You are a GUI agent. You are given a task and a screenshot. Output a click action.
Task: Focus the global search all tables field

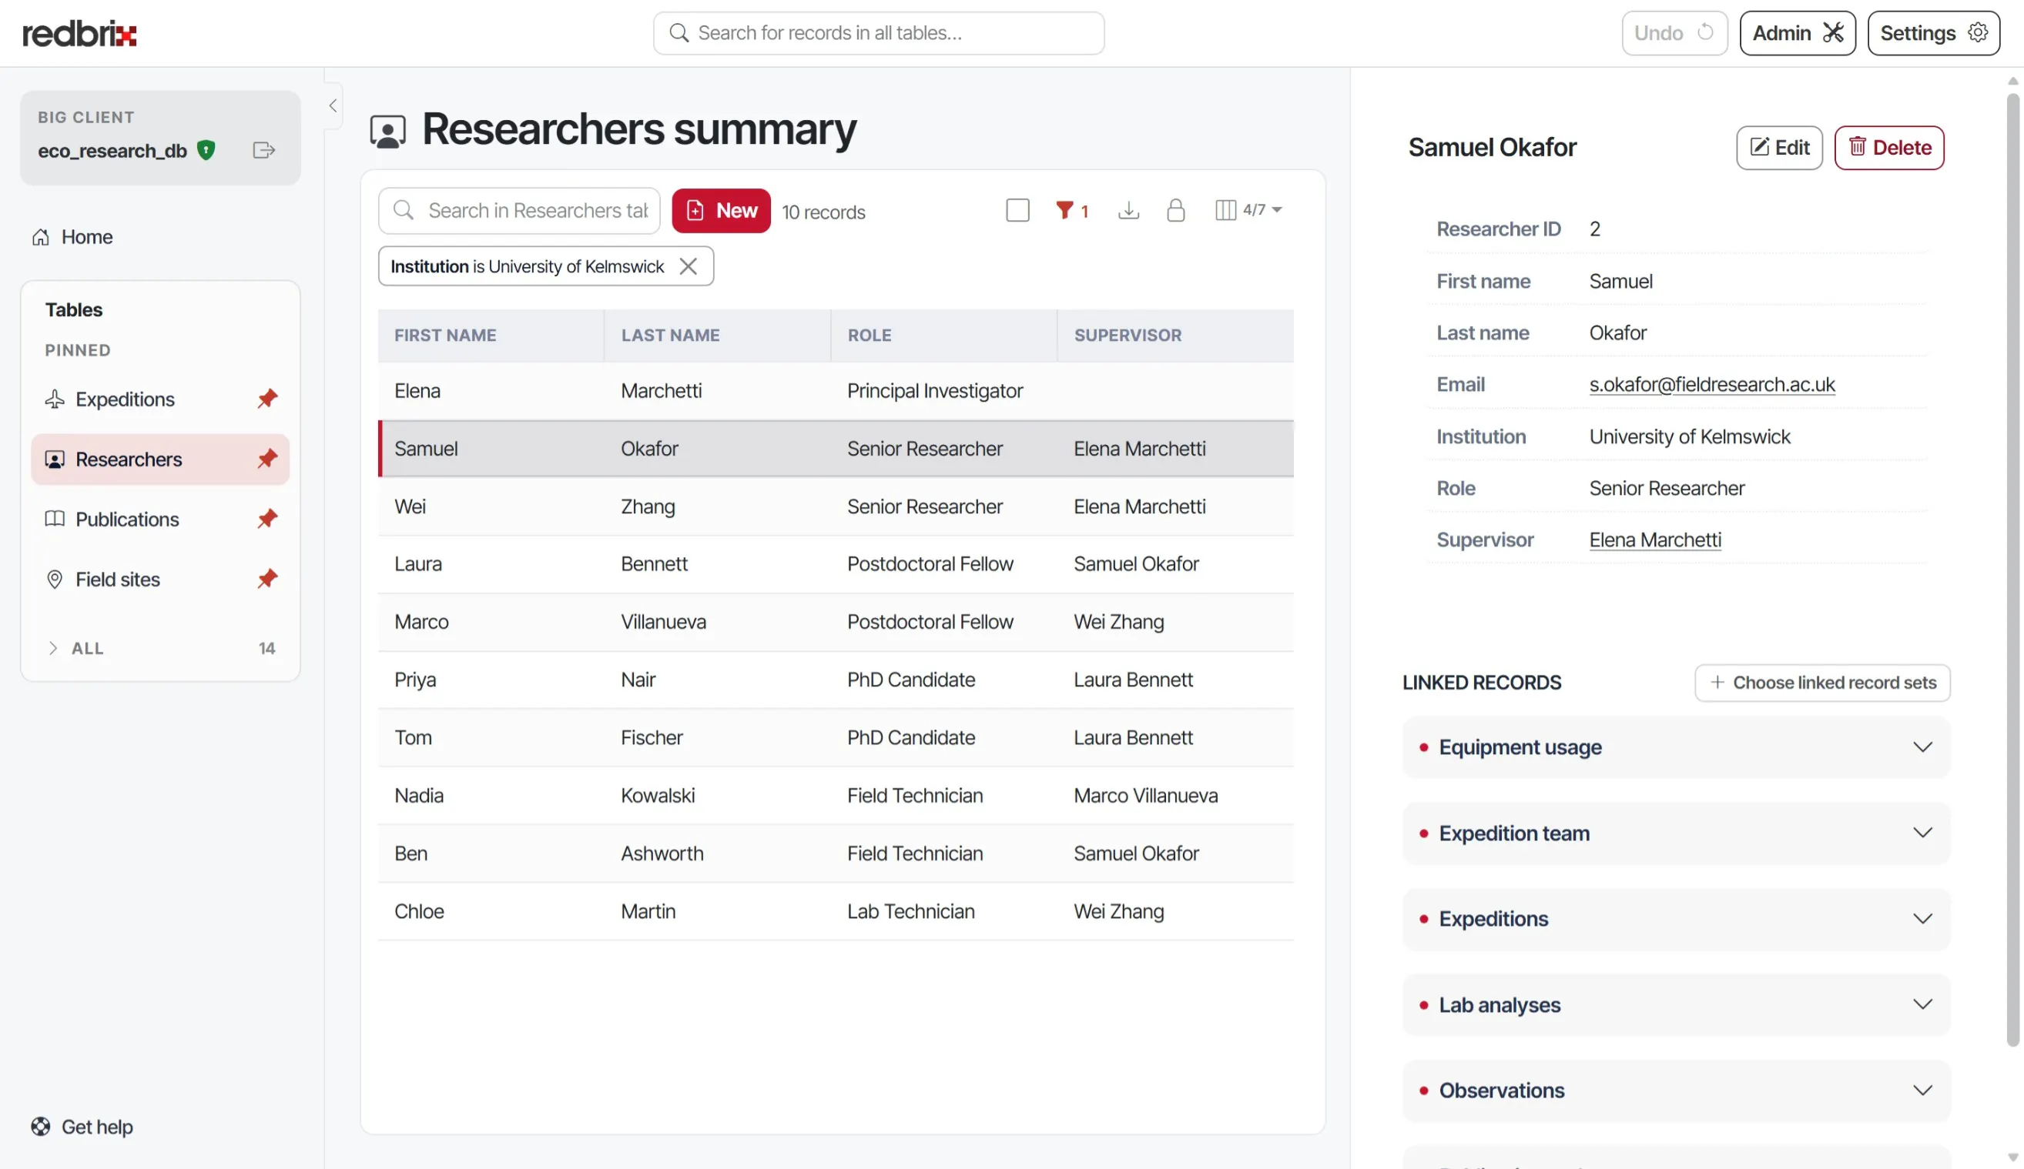click(879, 33)
